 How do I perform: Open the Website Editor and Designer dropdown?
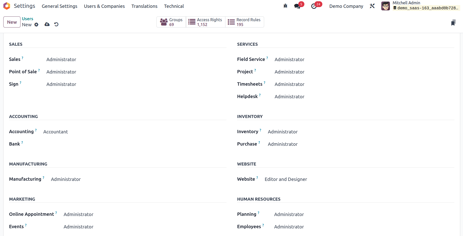pos(359,179)
